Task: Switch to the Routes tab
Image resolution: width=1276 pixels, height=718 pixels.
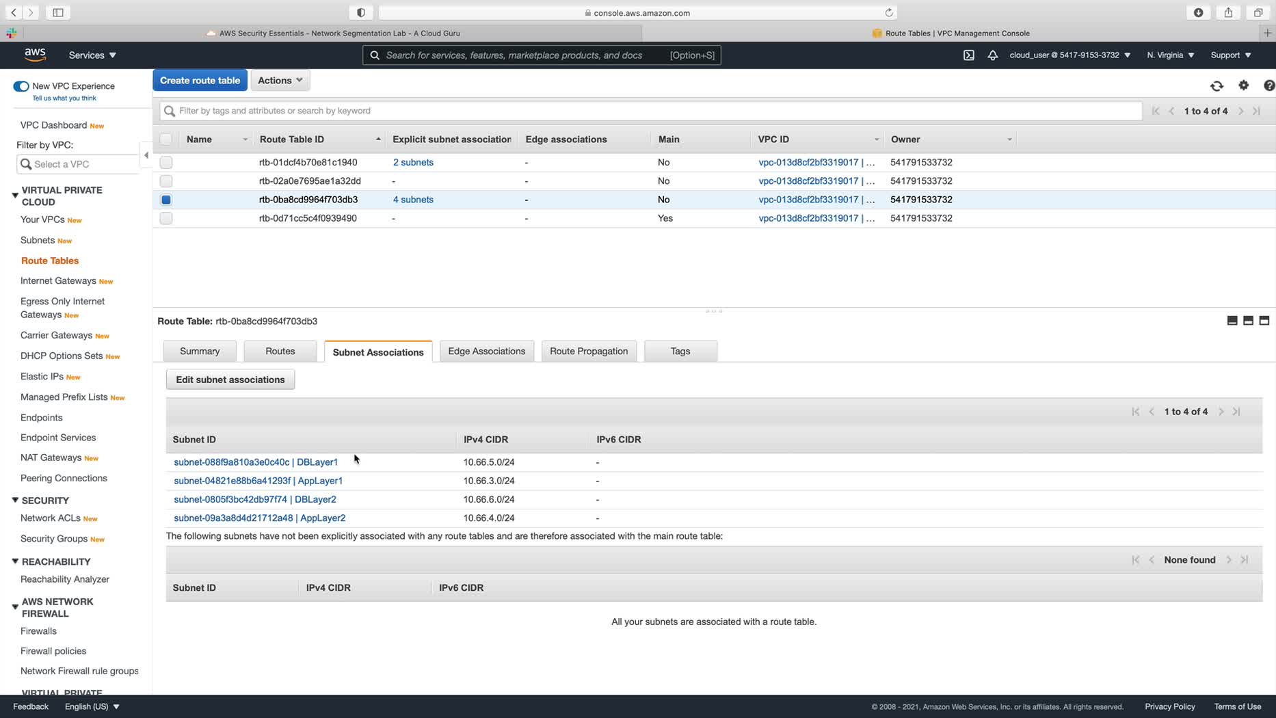Action: tap(280, 351)
